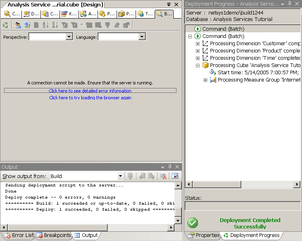Screen dimensions: 302x241
Task: Click the grayed page icon before sort buttons
Action: click(x=36, y=25)
